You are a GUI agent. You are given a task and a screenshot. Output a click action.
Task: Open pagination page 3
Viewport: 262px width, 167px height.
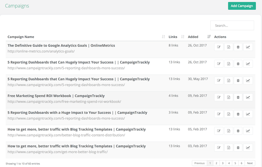click(x=223, y=163)
